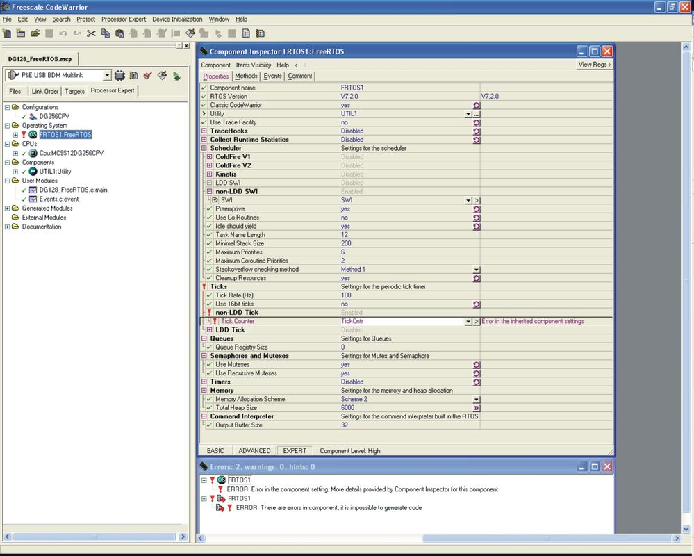Click the Utility browse ellipsis button
Image resolution: width=694 pixels, height=556 pixels.
tap(477, 114)
